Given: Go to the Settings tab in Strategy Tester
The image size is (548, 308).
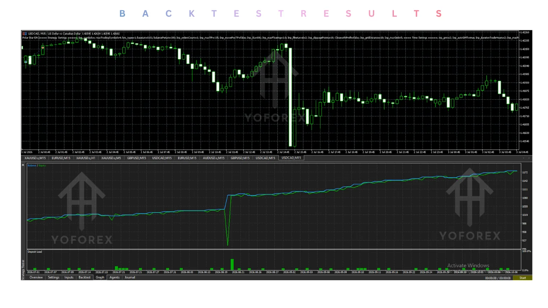Looking at the screenshot, I should [54, 278].
